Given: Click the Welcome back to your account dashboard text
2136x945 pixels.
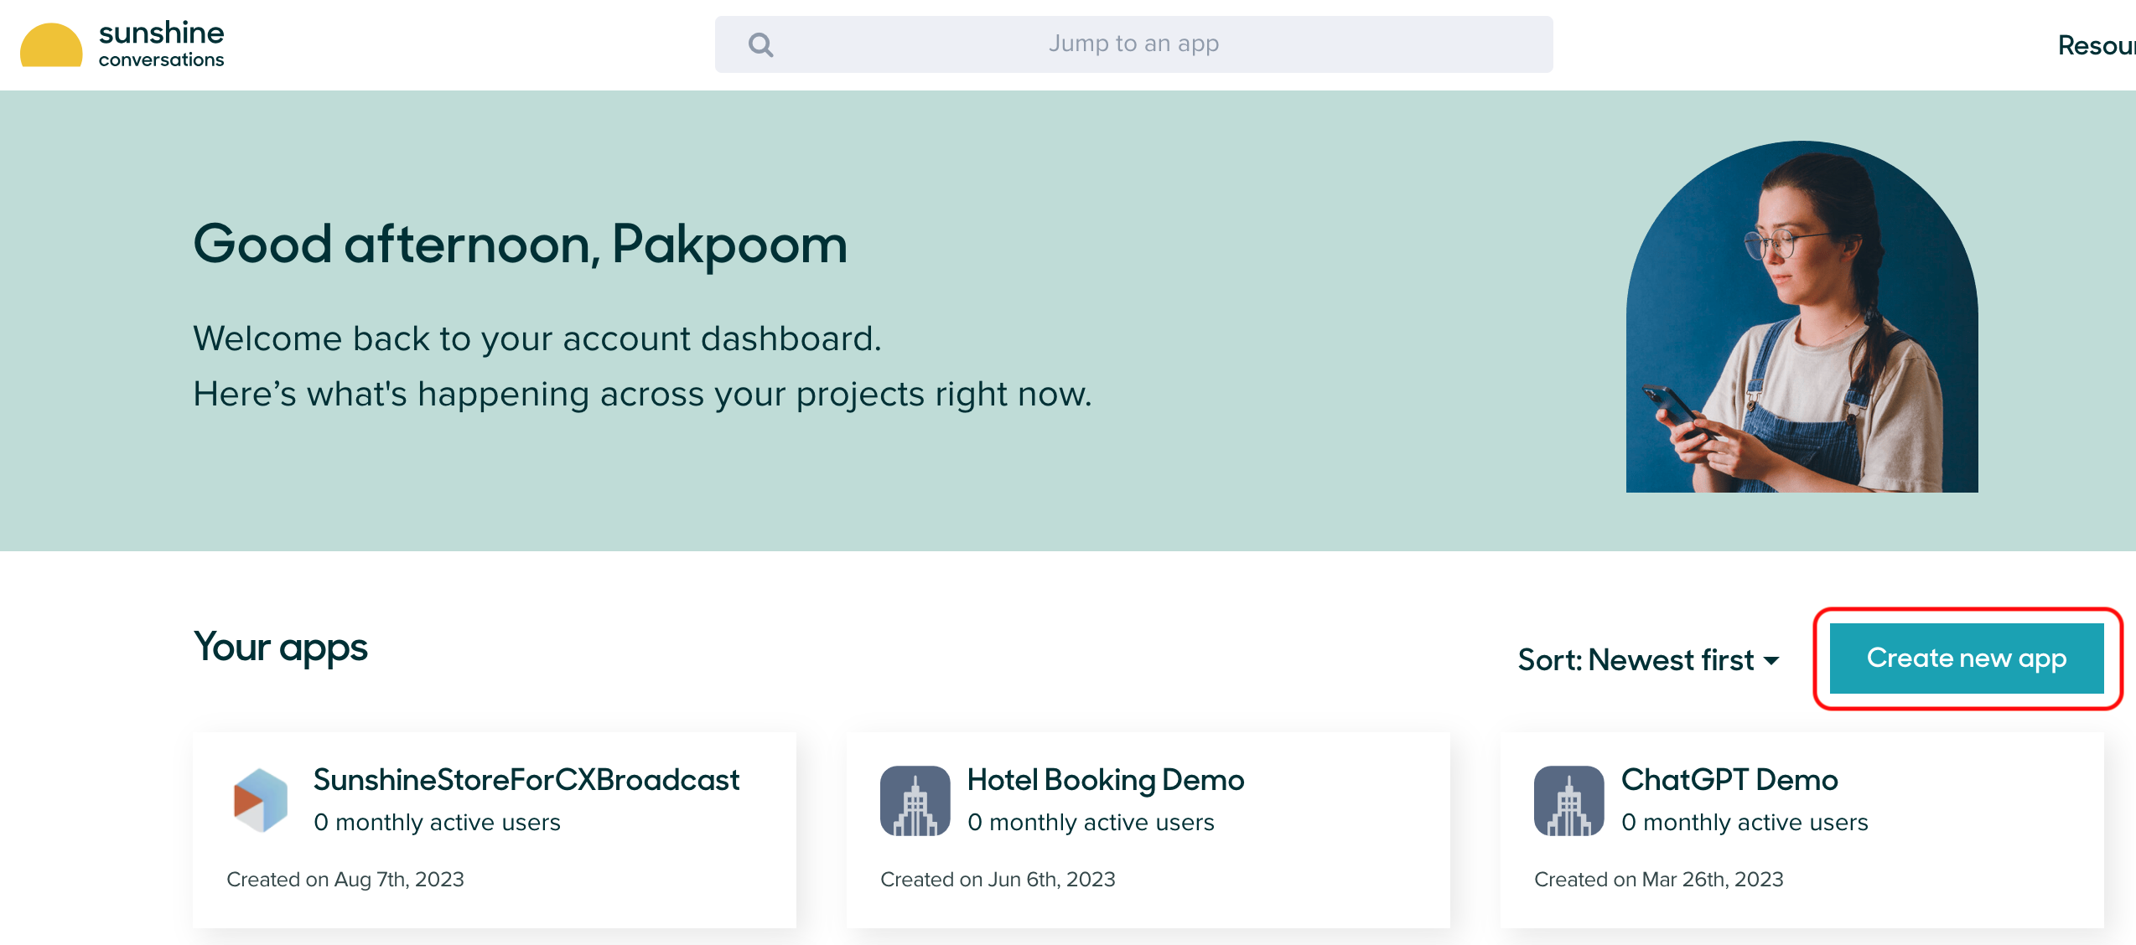Looking at the screenshot, I should pos(537,339).
